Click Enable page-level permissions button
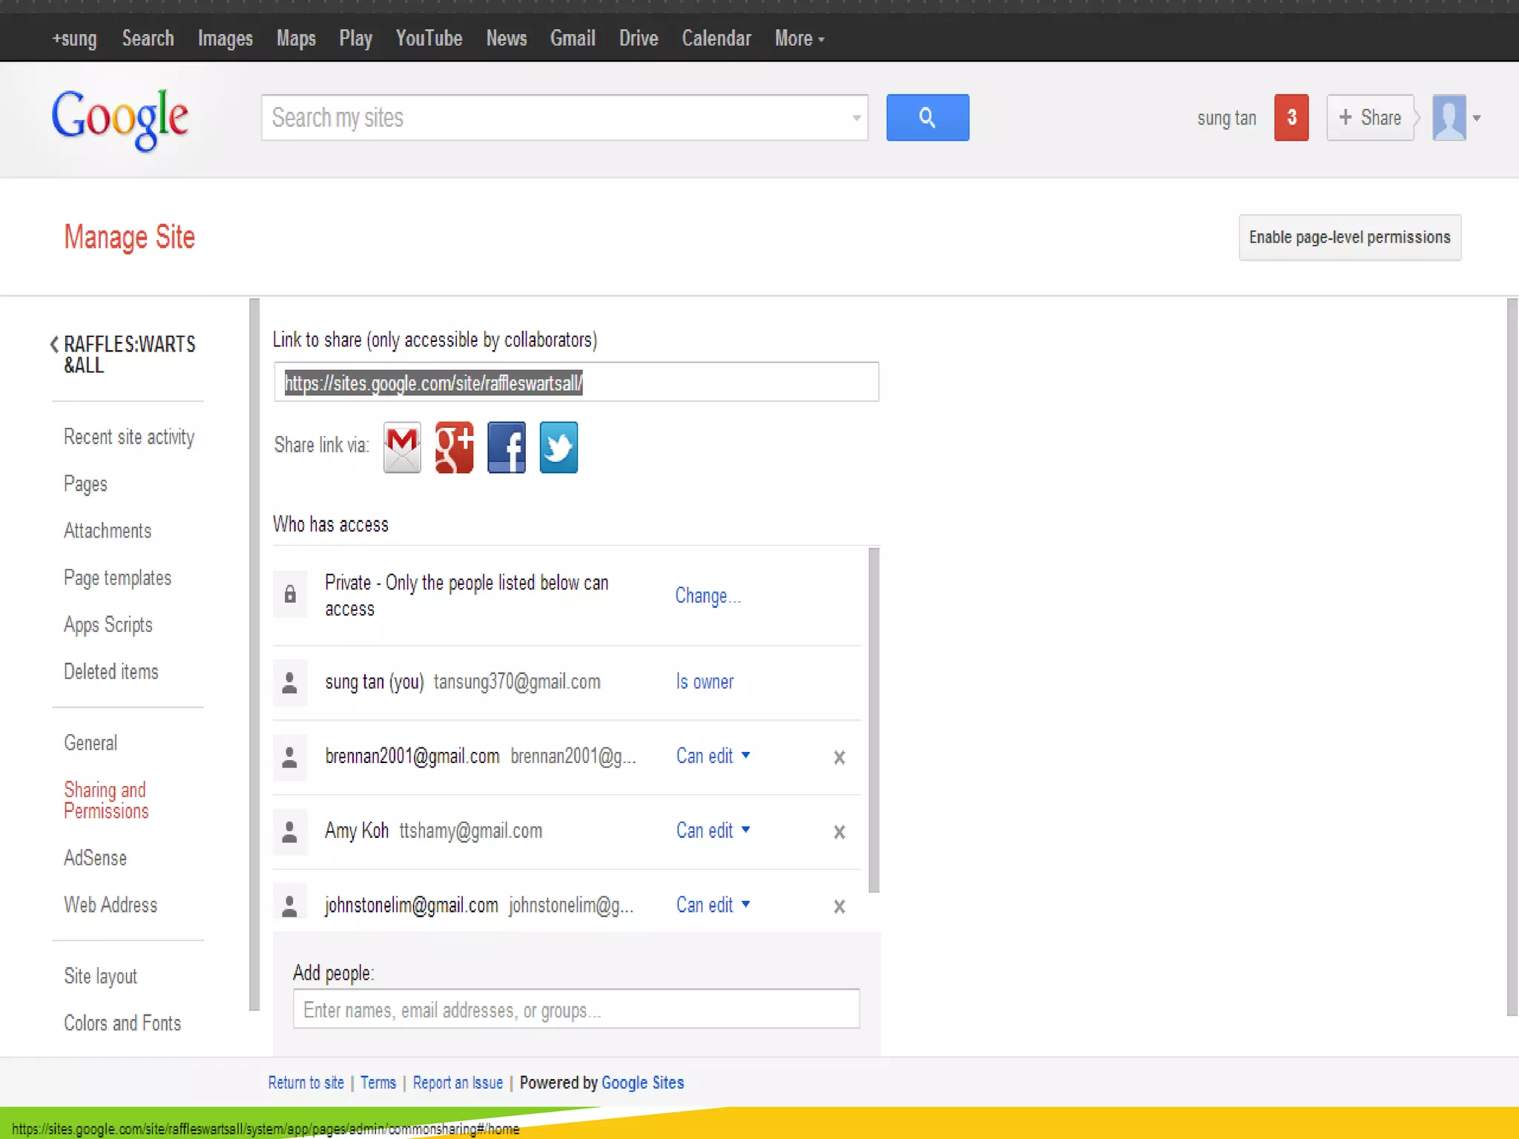The width and height of the screenshot is (1519, 1139). pos(1349,237)
